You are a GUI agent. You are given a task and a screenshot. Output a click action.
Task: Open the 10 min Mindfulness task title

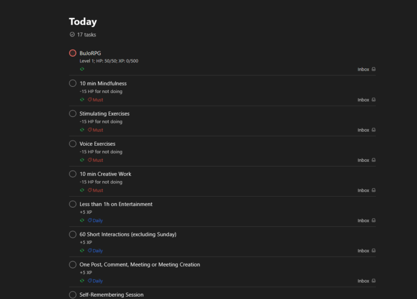pos(103,83)
